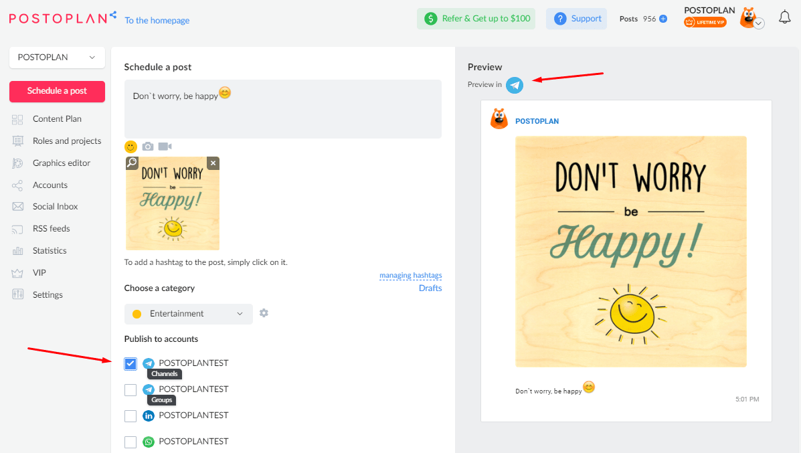
Task: Click the POSTOPLAN name in preview
Action: (x=537, y=121)
